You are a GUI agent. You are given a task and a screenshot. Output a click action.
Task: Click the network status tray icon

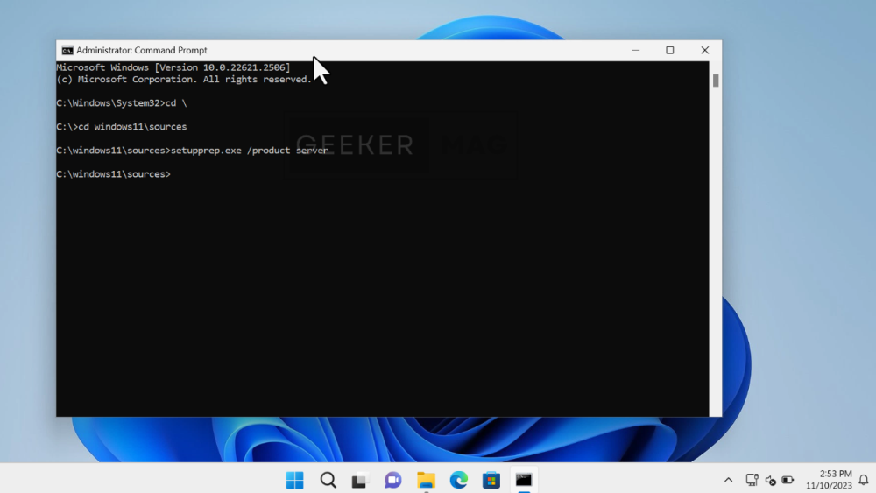pyautogui.click(x=752, y=480)
